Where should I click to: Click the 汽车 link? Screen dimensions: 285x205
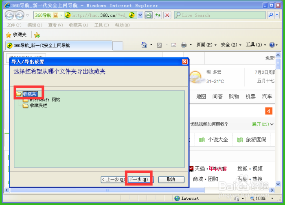[267, 96]
